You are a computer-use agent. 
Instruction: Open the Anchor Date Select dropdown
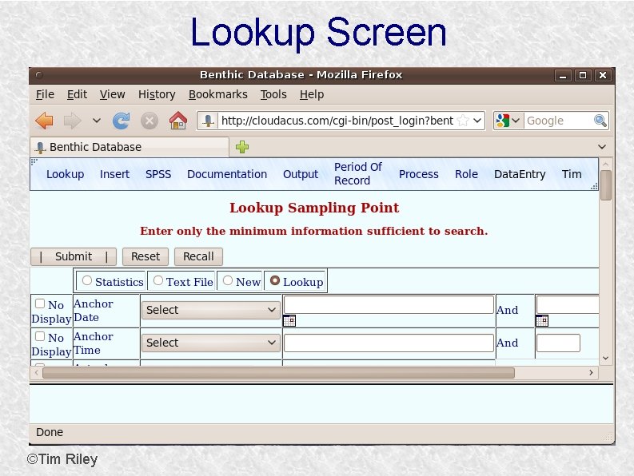(x=210, y=310)
